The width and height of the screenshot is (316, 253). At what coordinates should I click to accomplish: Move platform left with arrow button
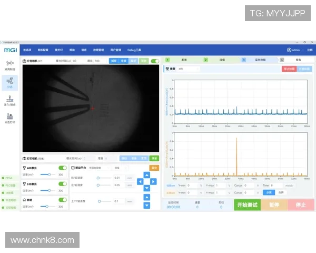[140, 181]
